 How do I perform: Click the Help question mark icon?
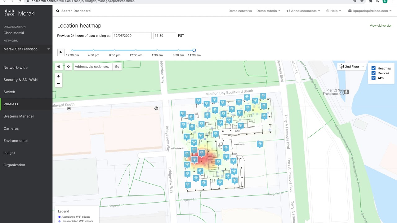328,11
